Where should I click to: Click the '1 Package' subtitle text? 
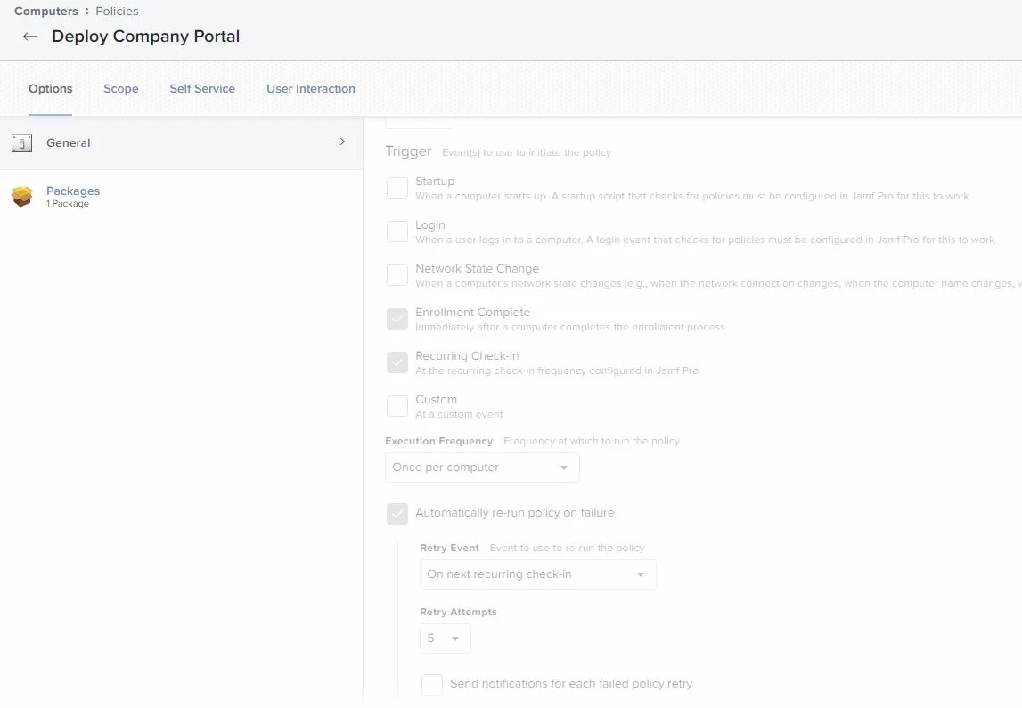coord(67,204)
